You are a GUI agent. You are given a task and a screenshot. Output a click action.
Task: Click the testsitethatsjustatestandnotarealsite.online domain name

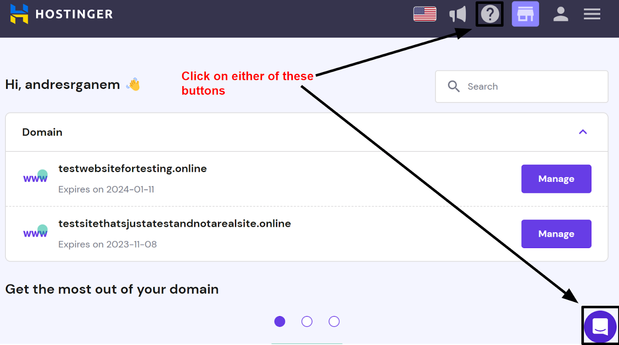coord(174,224)
